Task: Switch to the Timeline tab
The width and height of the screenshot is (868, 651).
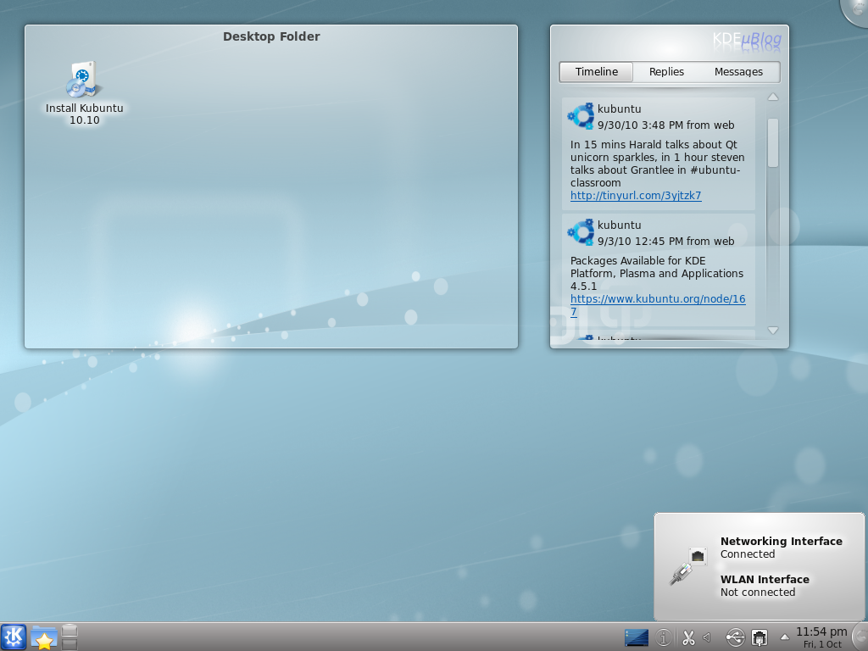Action: click(596, 72)
